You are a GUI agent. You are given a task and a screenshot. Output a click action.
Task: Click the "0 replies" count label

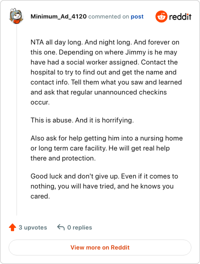(x=79, y=227)
